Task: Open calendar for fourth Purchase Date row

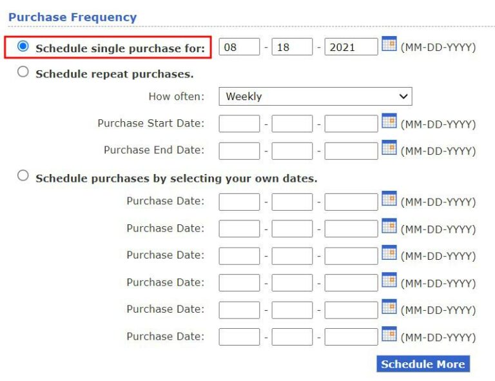Action: point(389,280)
